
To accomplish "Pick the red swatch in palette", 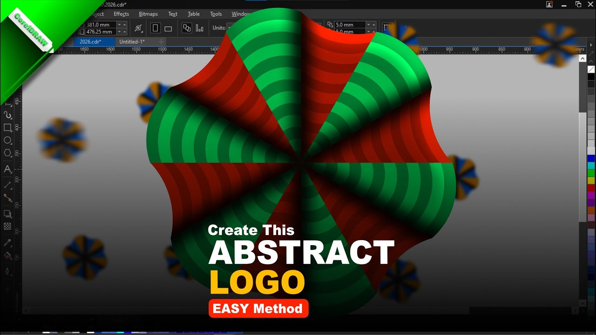I will [x=591, y=188].
